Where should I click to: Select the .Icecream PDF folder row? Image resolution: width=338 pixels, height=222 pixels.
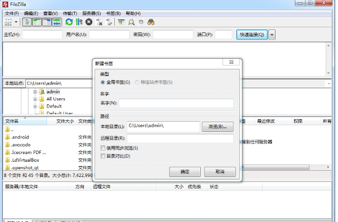click(x=48, y=153)
